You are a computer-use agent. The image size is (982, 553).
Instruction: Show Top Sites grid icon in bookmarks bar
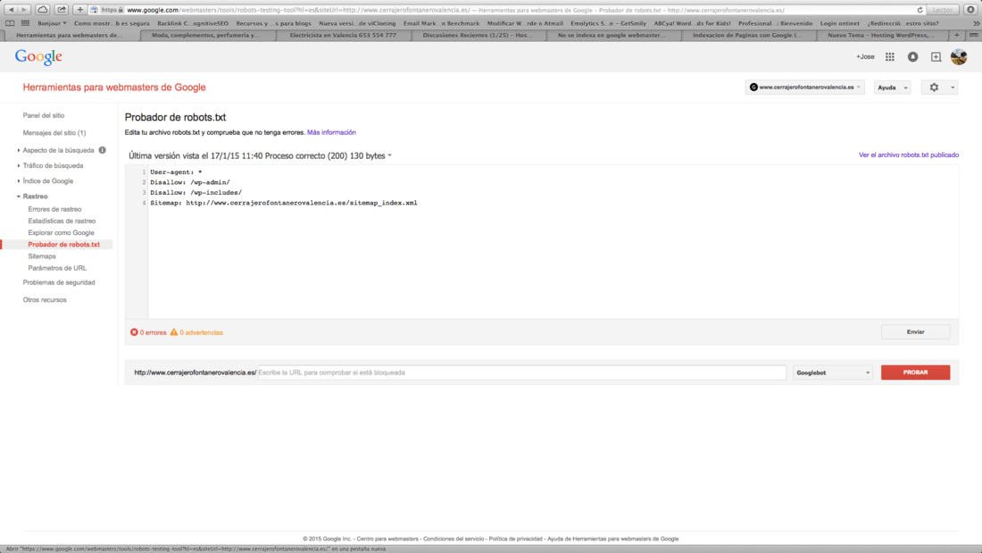pyautogui.click(x=25, y=23)
